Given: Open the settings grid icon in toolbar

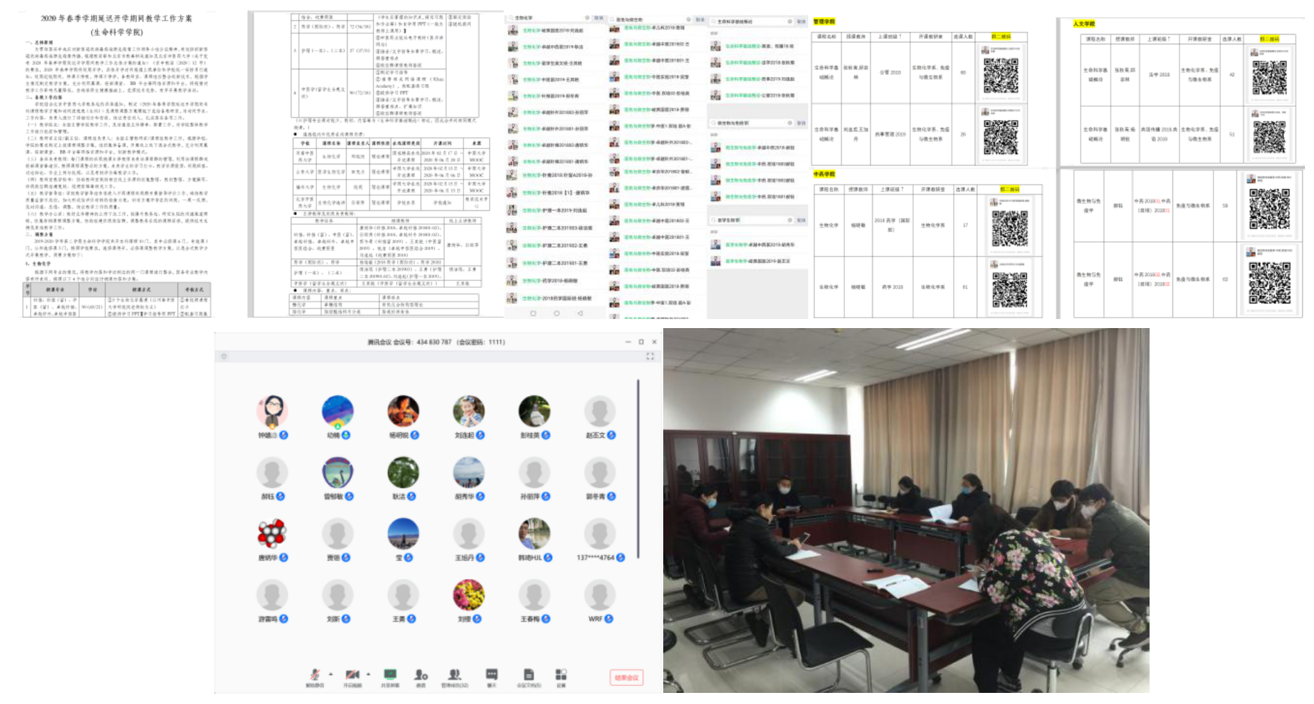Looking at the screenshot, I should click(561, 674).
